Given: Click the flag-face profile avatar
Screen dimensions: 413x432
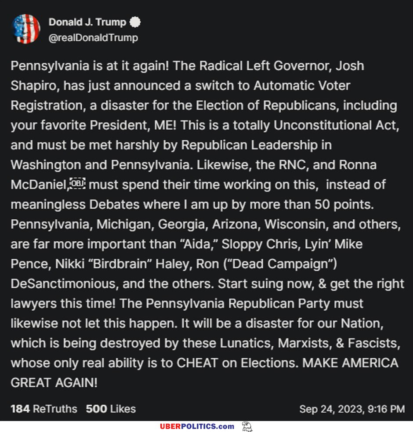Looking at the screenshot, I should (26, 29).
